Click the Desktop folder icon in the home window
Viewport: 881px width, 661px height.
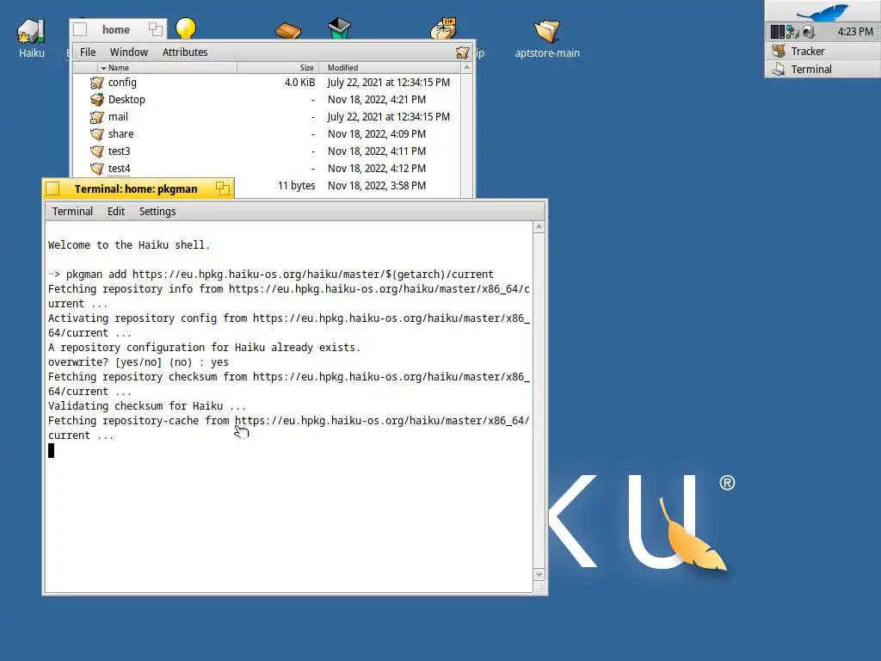[x=96, y=100]
